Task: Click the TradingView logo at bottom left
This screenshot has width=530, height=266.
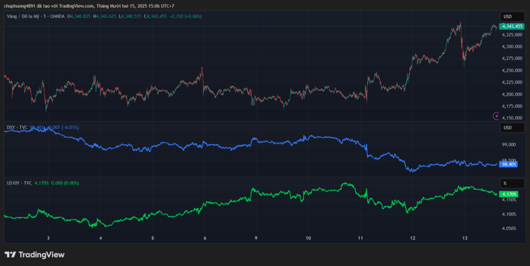Action: [34, 255]
